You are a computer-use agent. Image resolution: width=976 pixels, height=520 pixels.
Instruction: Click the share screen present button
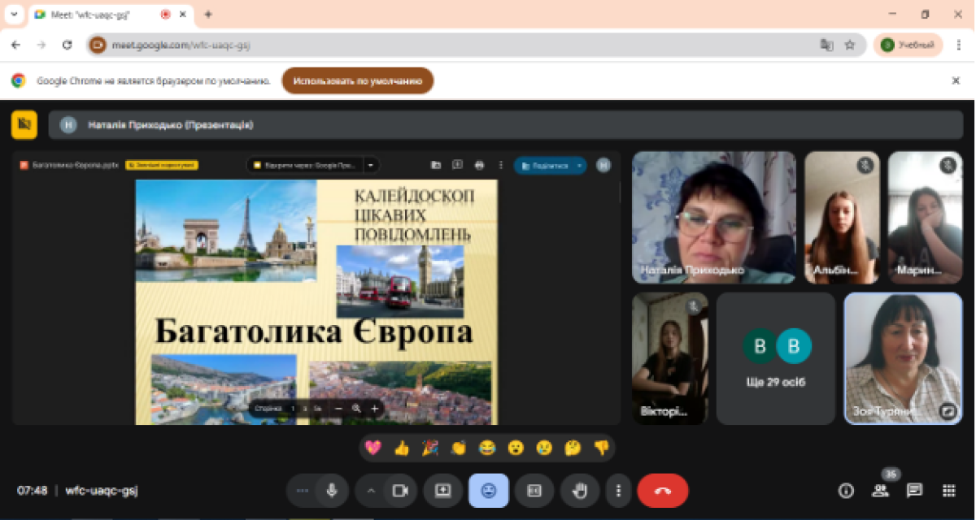pyautogui.click(x=442, y=491)
